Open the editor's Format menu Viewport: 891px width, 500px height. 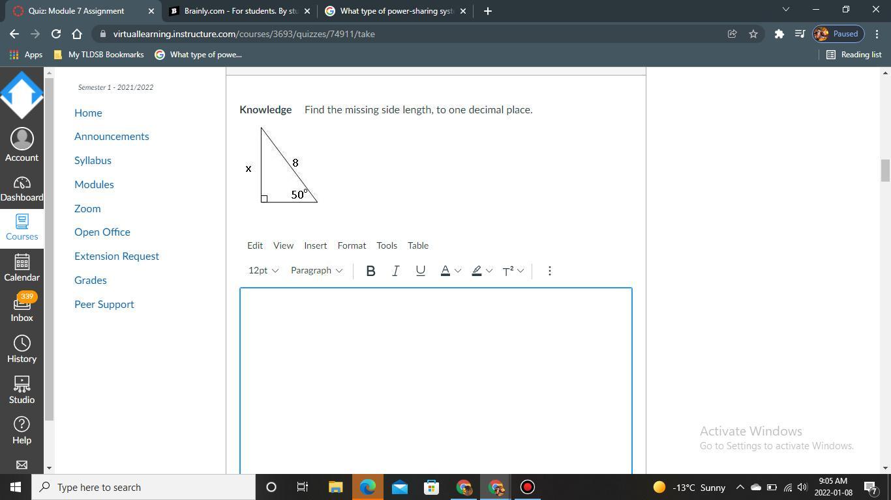click(x=352, y=245)
